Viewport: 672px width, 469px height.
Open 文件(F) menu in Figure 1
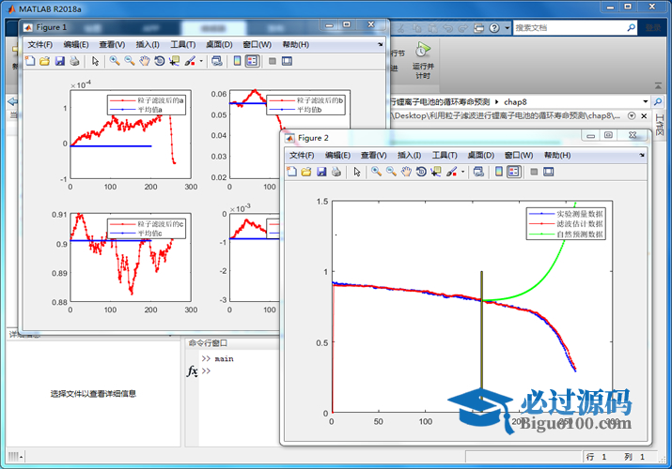tap(40, 44)
